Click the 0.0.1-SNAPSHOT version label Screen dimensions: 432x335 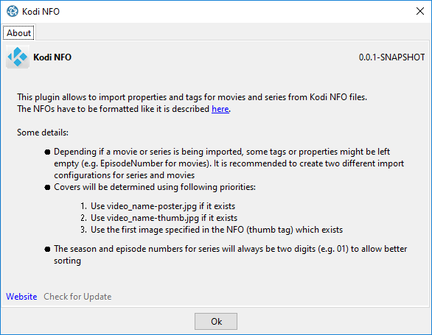pyautogui.click(x=391, y=57)
